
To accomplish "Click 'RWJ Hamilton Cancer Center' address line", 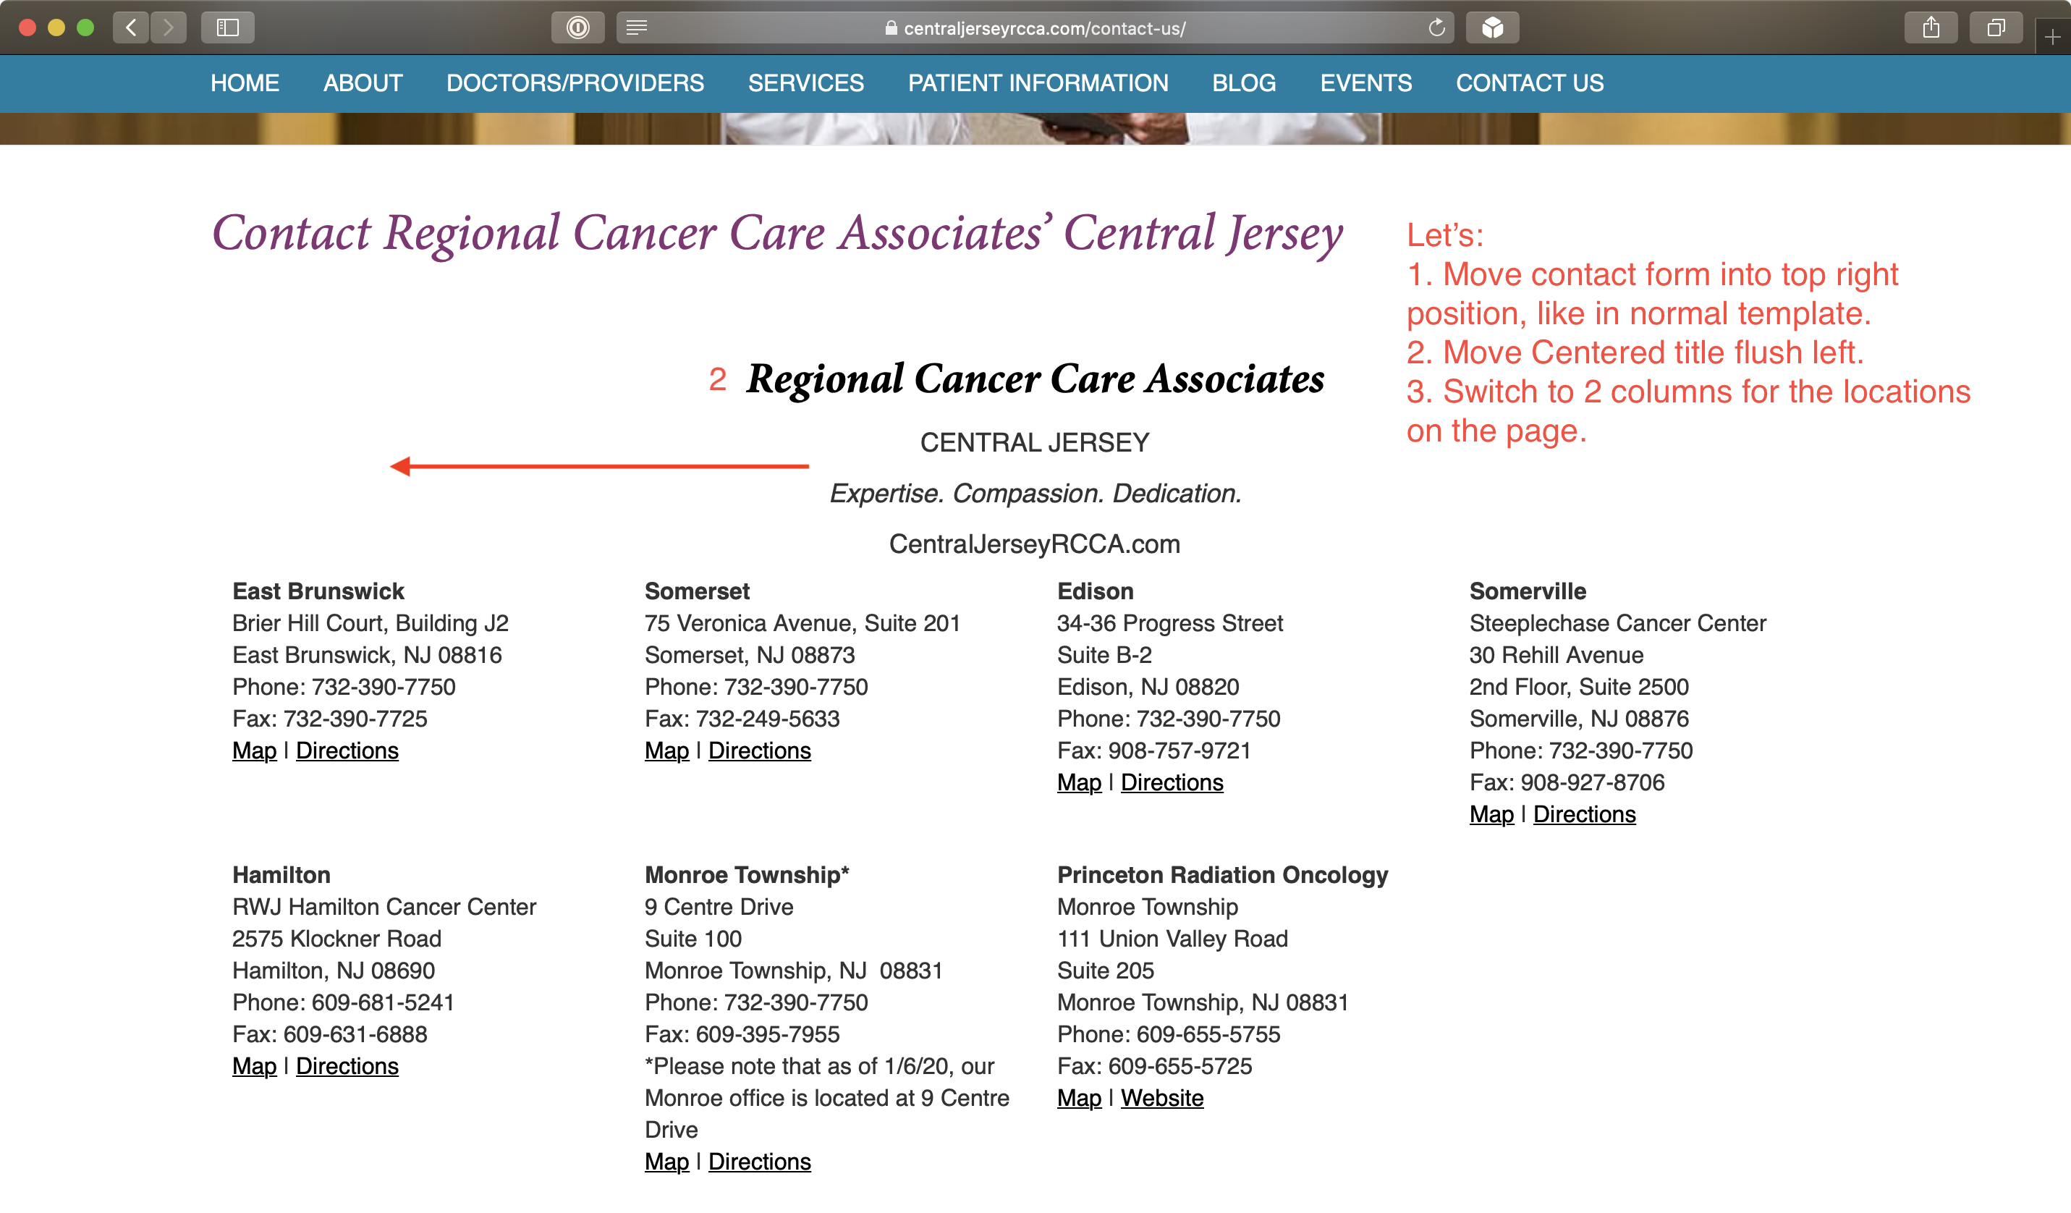I will point(384,906).
